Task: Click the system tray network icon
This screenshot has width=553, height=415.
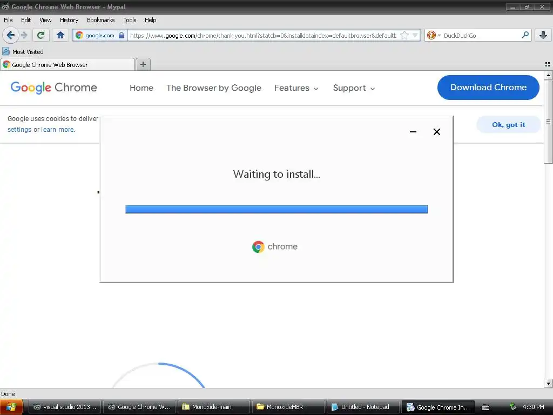Action: pyautogui.click(x=513, y=407)
